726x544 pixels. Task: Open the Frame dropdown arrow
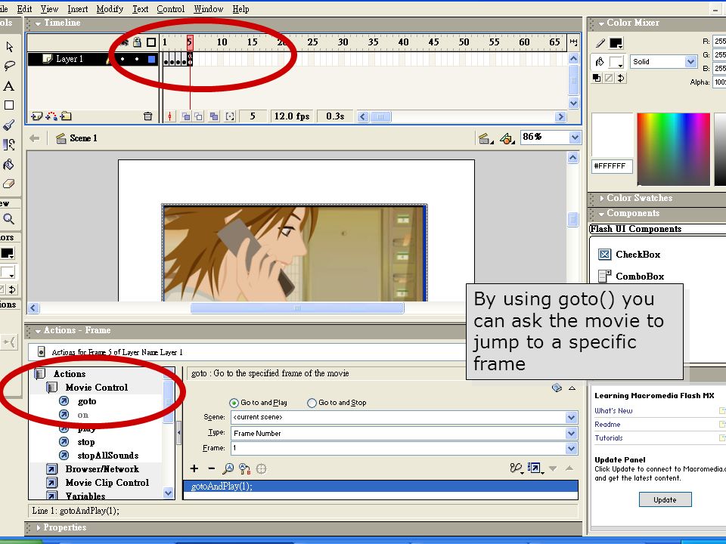(572, 448)
